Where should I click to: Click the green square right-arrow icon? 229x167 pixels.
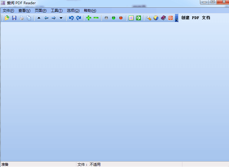click(138, 18)
